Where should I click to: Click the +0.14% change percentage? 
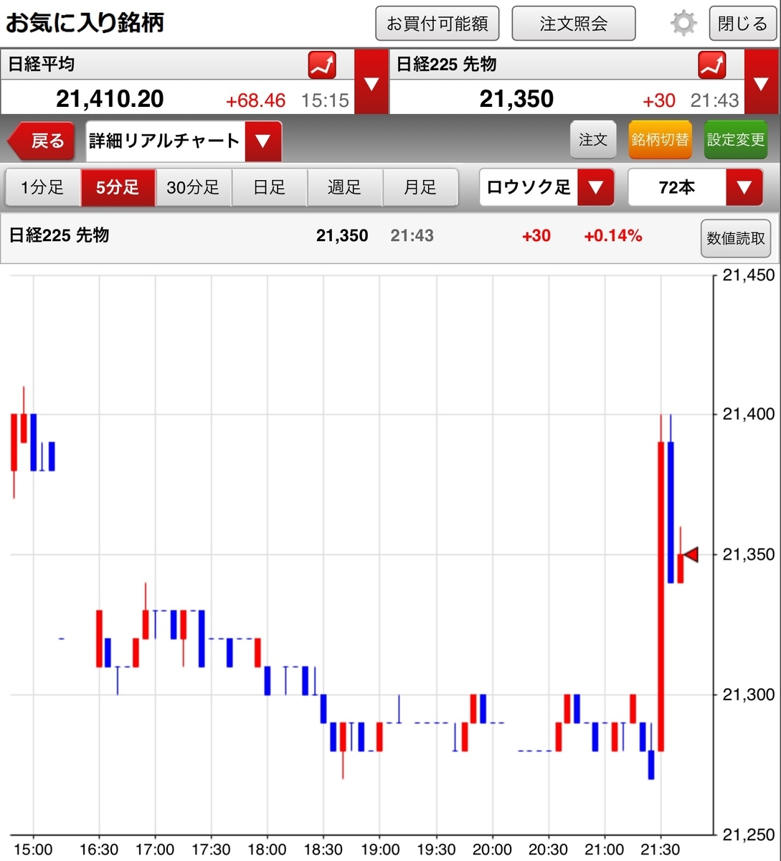(613, 235)
